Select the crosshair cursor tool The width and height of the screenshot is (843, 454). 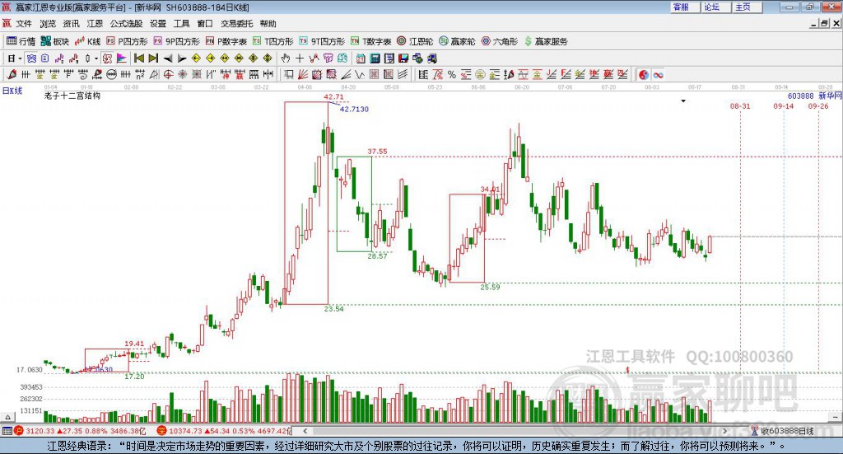[x=300, y=59]
